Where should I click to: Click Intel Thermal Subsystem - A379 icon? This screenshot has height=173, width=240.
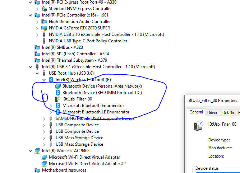[x=37, y=60]
